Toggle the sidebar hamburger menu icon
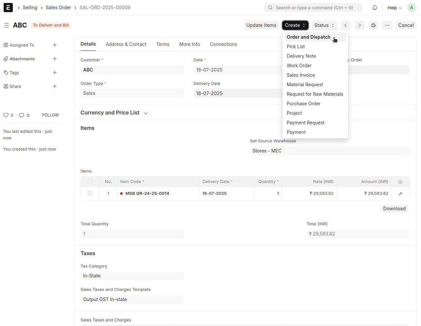This screenshot has width=421, height=326. coord(7,25)
